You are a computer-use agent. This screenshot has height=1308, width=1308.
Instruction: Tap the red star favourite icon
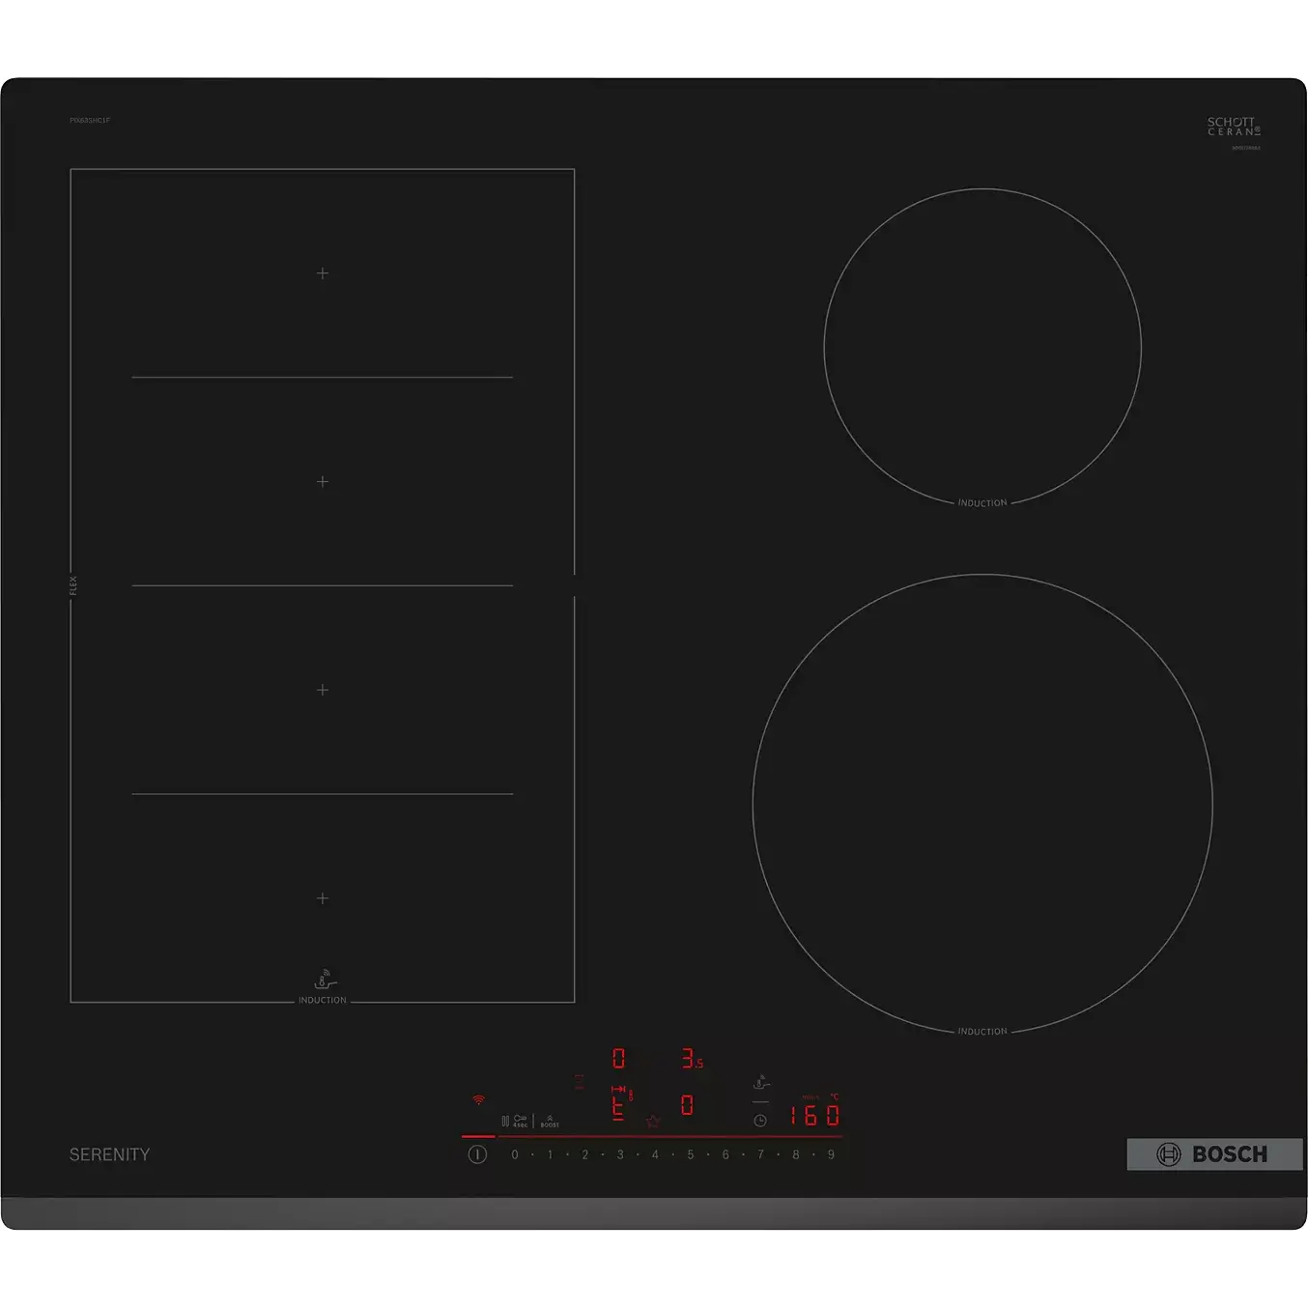653,1122
